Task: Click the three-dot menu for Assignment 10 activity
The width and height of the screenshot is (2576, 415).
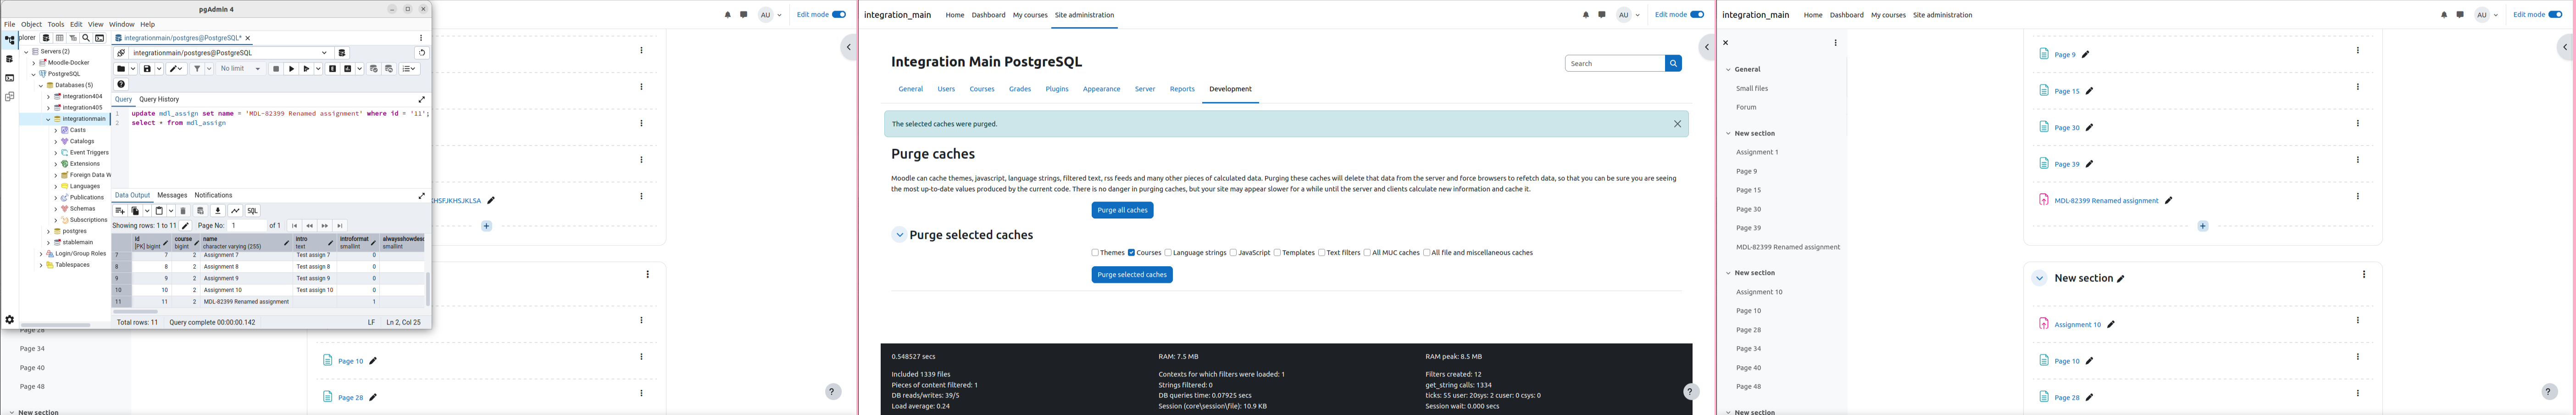Action: click(x=2358, y=321)
